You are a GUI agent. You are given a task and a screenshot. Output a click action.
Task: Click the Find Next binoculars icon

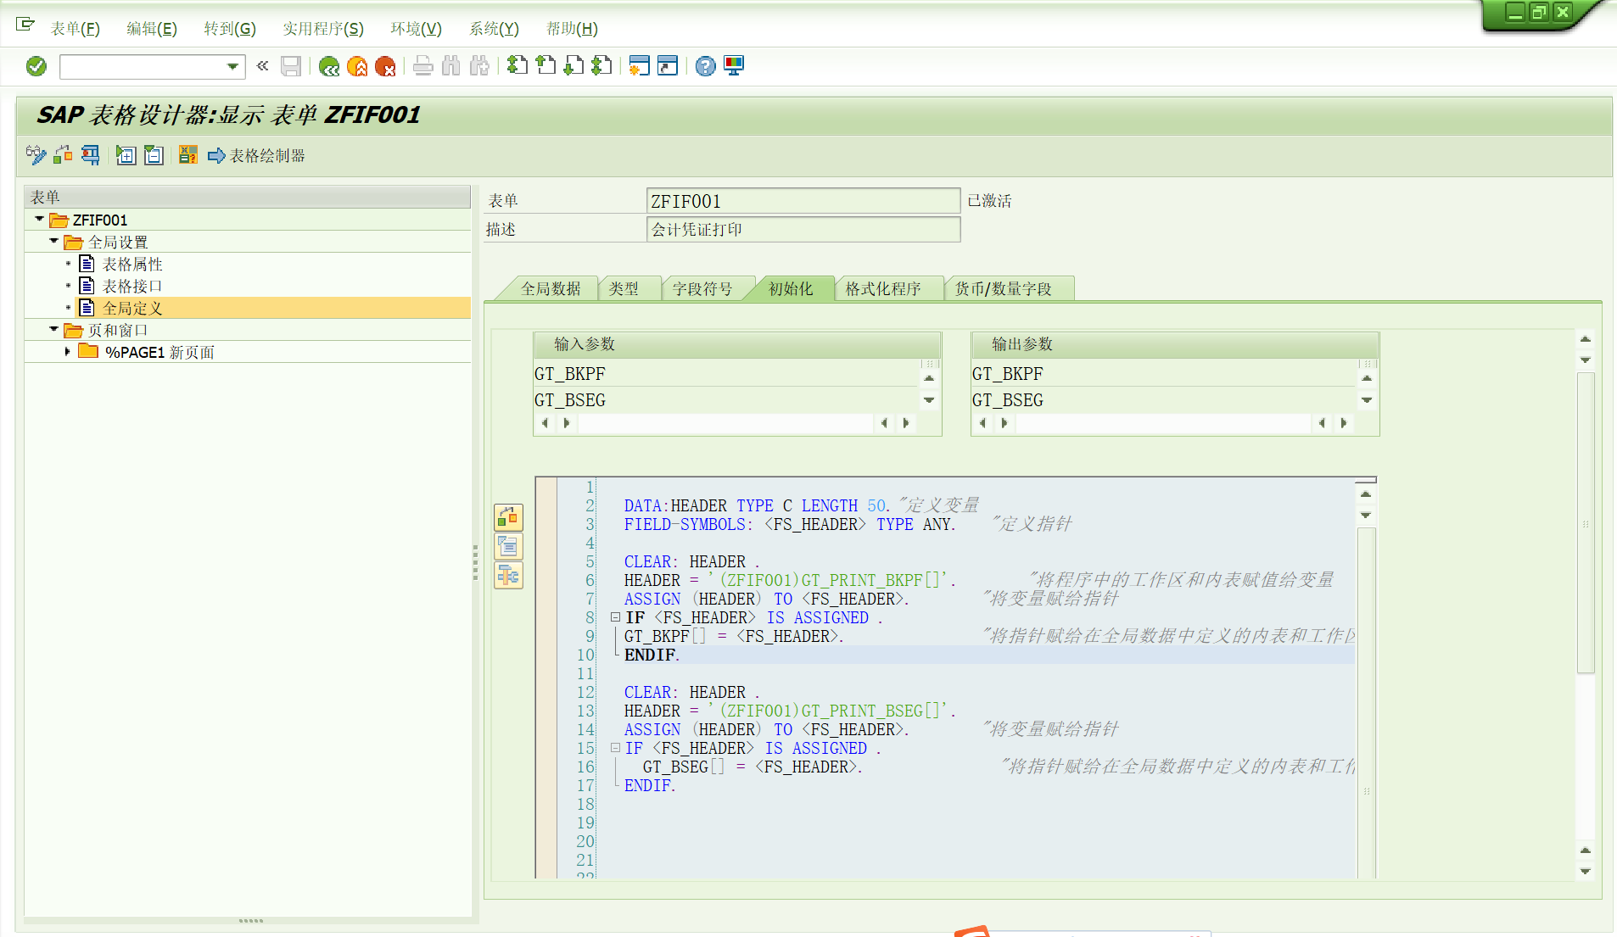coord(479,66)
